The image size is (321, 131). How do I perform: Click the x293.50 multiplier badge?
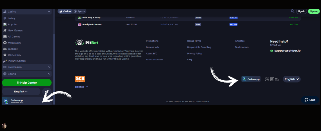point(233,18)
